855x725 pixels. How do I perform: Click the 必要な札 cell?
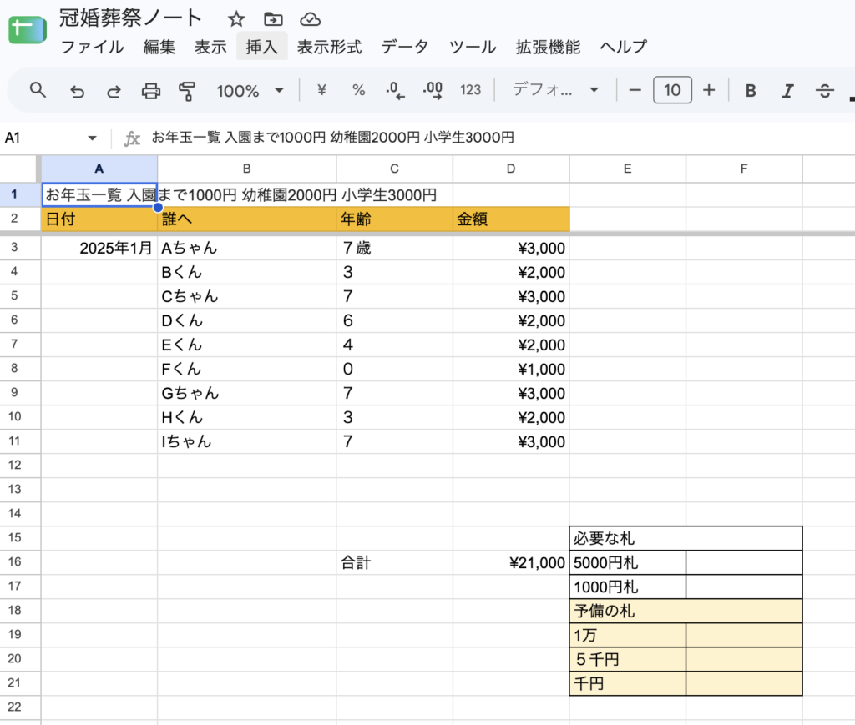pyautogui.click(x=686, y=539)
